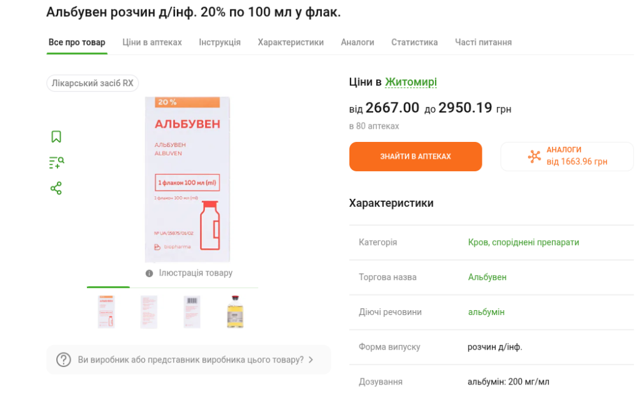Viewport: 640px width, 397px height.
Task: Switch to Ціни в аптеках tab
Action: pyautogui.click(x=152, y=43)
